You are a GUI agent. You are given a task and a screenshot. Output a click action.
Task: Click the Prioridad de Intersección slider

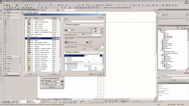coord(90,47)
